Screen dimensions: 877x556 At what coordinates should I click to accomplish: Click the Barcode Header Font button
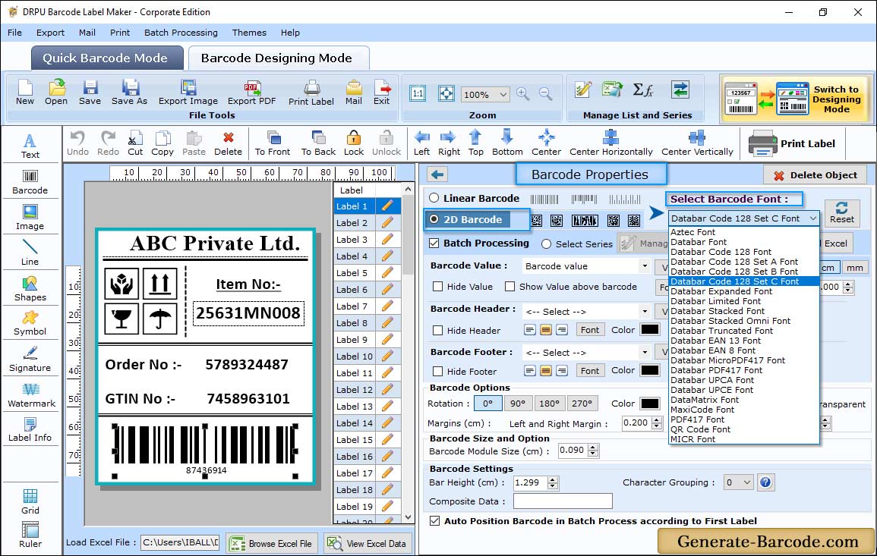pos(589,330)
